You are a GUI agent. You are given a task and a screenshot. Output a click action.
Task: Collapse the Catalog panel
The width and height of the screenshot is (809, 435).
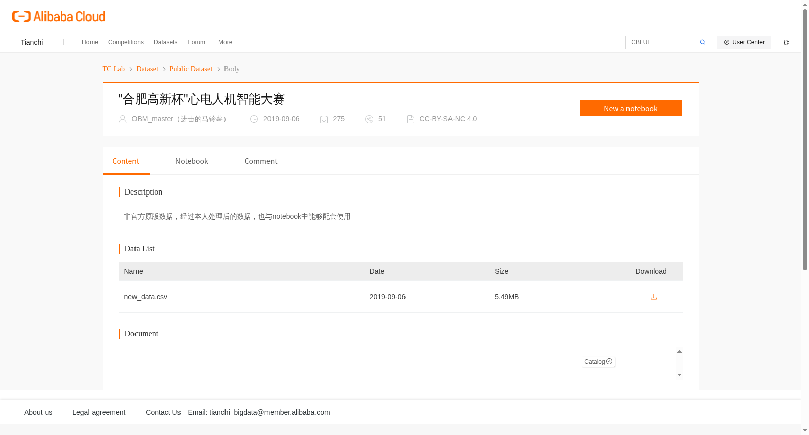tap(599, 362)
